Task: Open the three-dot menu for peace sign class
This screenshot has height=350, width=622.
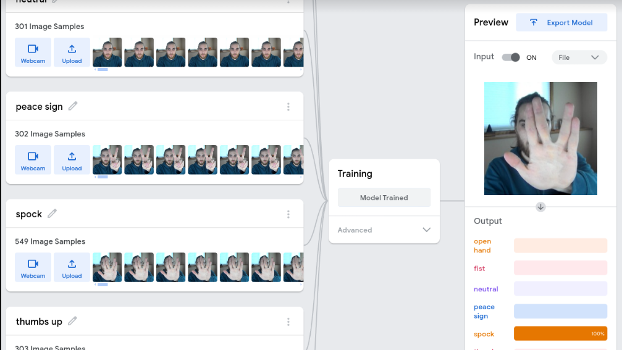Action: (x=288, y=107)
